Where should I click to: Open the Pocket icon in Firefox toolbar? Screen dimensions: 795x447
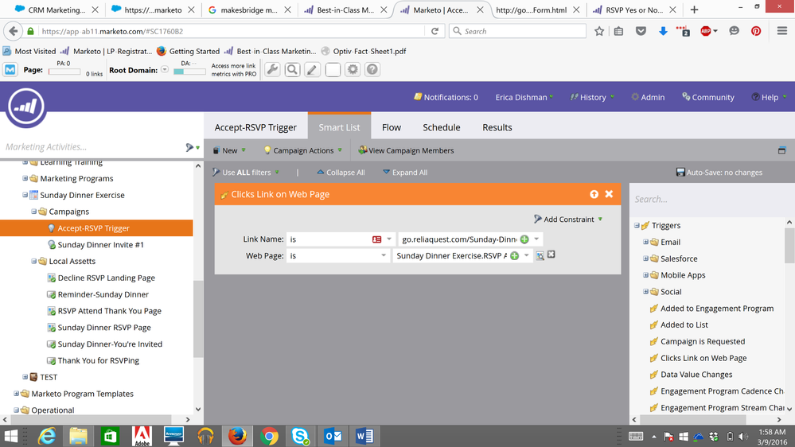[641, 31]
